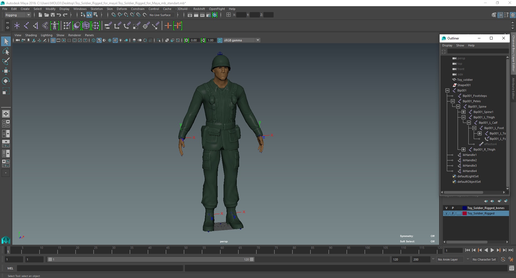Save the scene using the floppy disk icon
This screenshot has height=278, width=516.
click(x=53, y=15)
